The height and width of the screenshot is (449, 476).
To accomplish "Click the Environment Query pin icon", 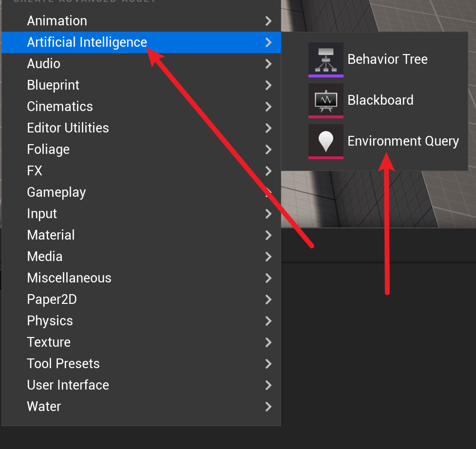I will pos(325,141).
